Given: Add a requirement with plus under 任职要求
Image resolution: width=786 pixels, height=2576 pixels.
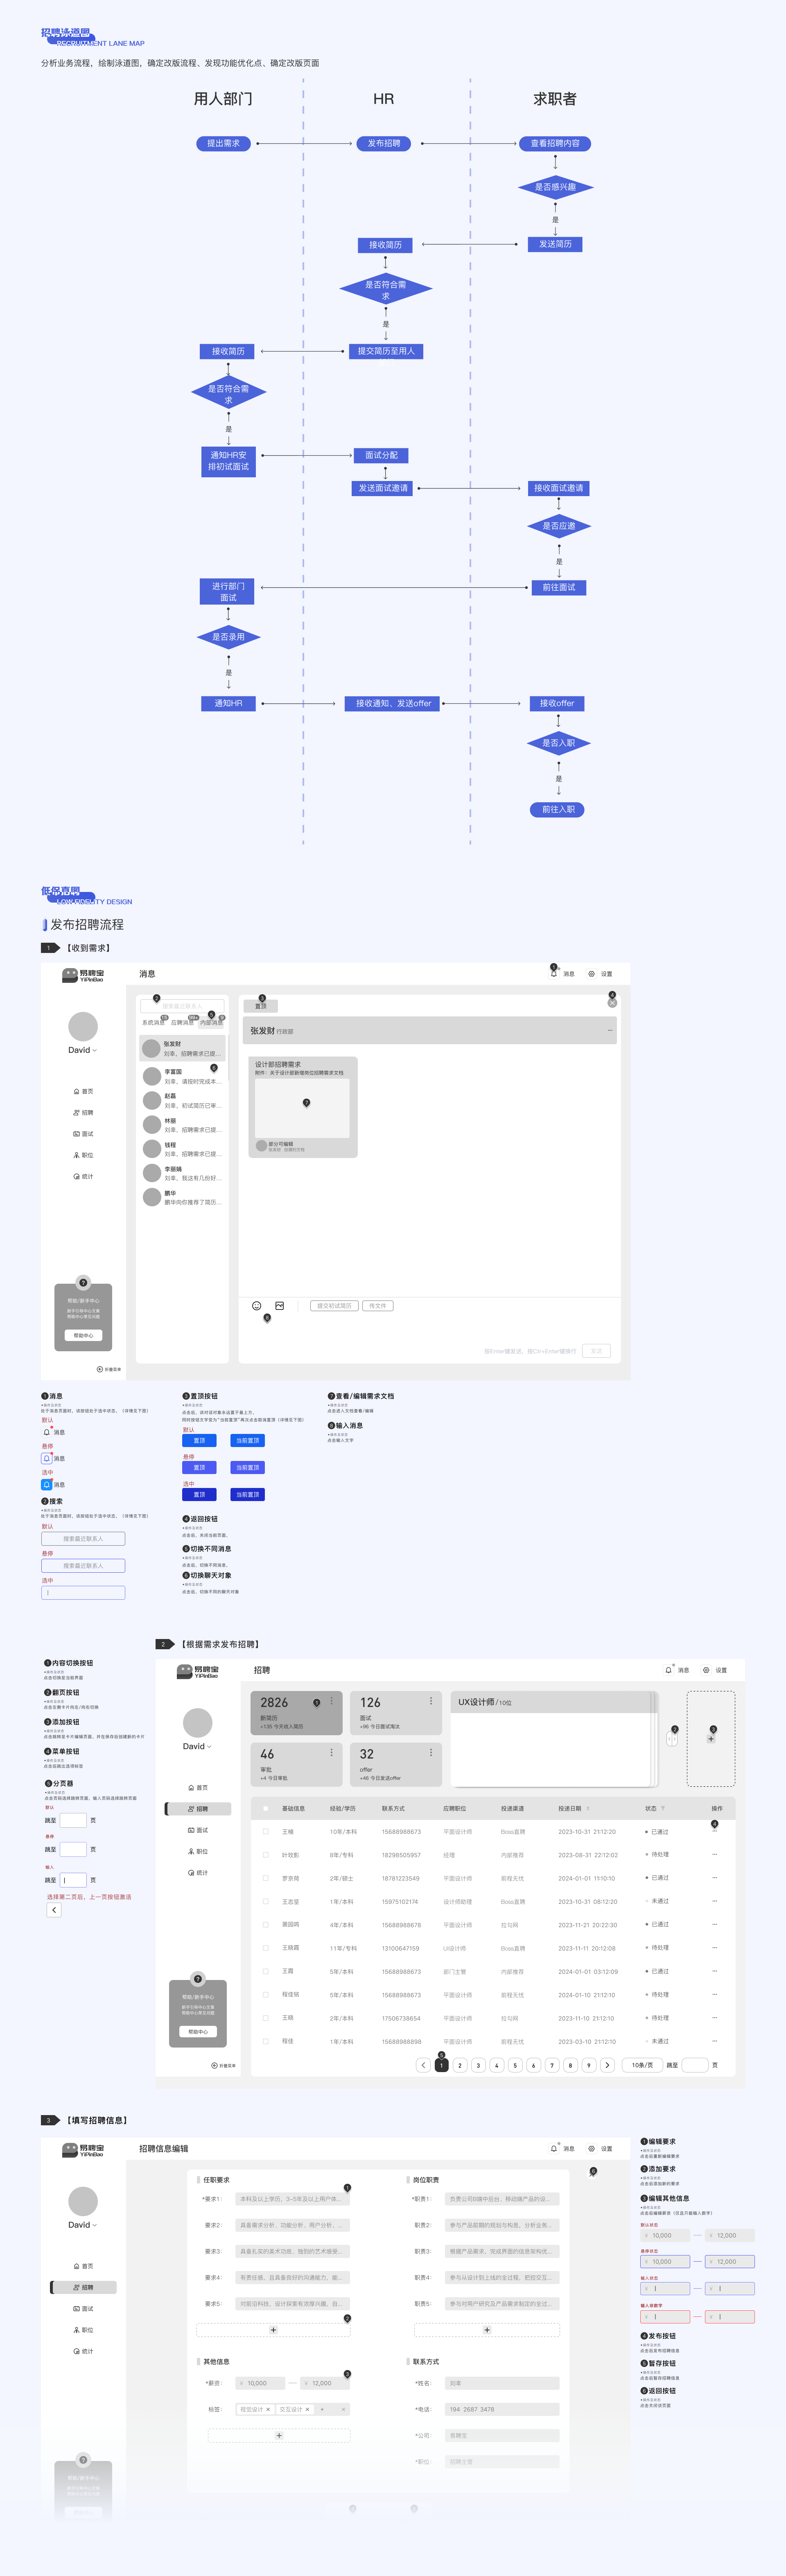Looking at the screenshot, I should point(273,2330).
